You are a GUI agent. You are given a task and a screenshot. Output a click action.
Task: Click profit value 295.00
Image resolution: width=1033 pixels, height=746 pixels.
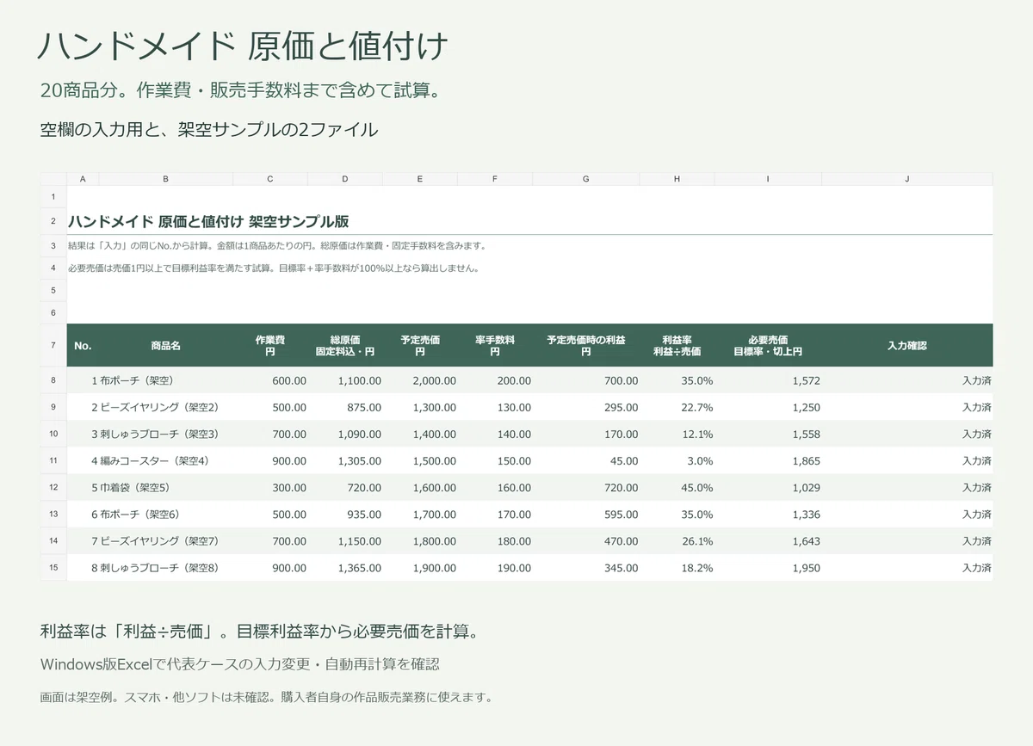(x=622, y=407)
